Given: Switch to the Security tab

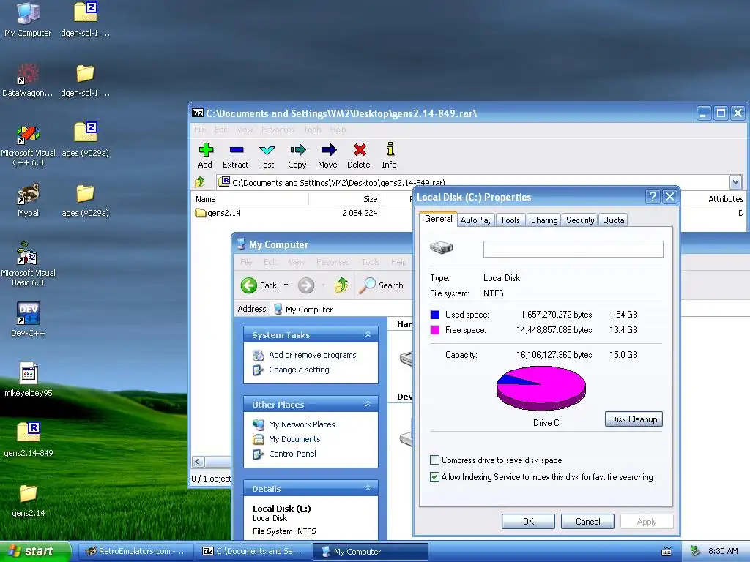Looking at the screenshot, I should pos(580,220).
